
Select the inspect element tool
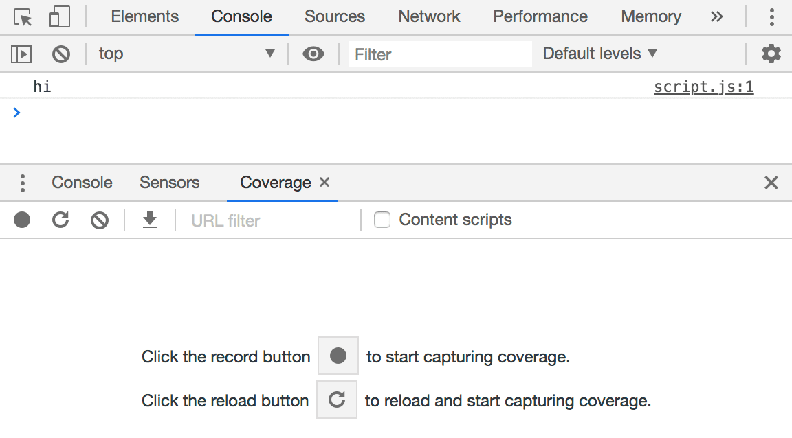pyautogui.click(x=22, y=16)
